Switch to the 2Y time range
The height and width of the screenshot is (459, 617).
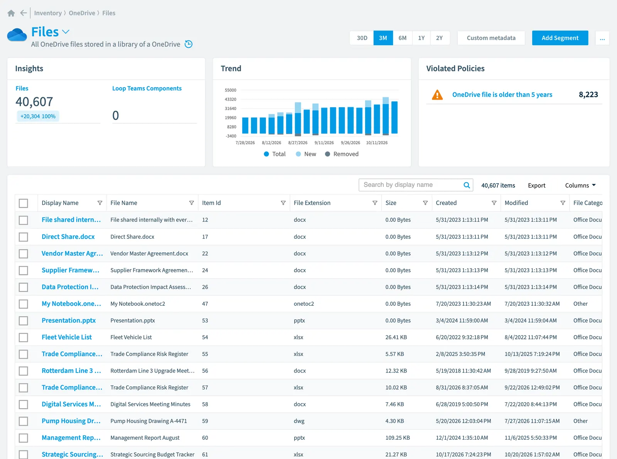440,38
